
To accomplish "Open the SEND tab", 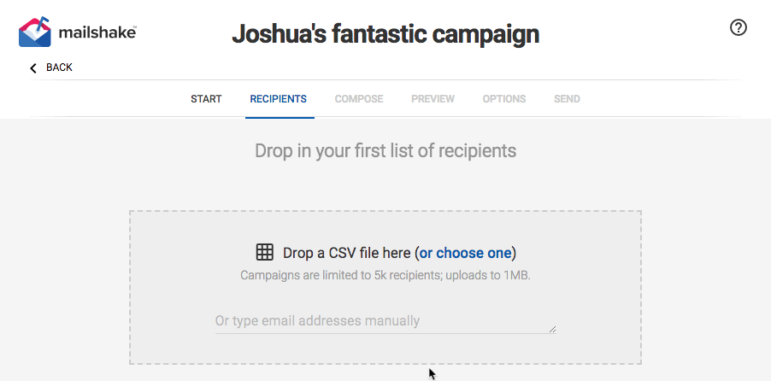I will click(567, 99).
